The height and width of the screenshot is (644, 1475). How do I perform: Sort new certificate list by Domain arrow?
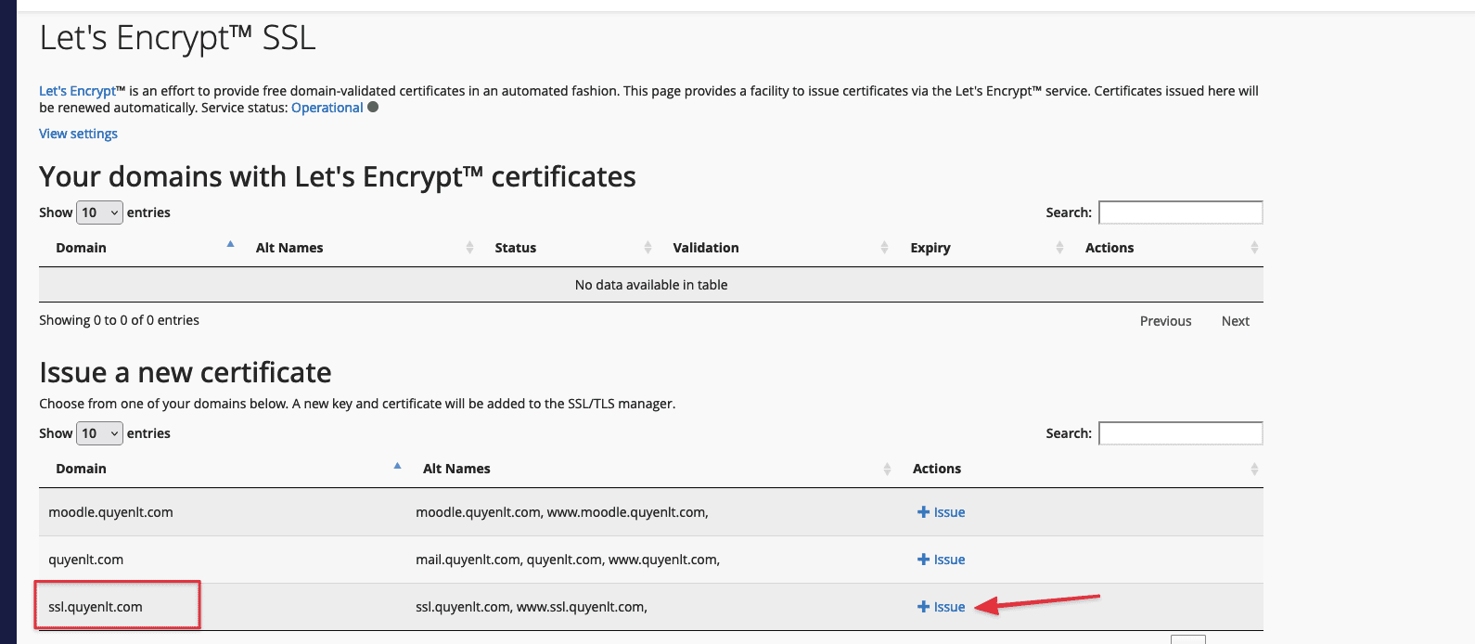(x=397, y=467)
